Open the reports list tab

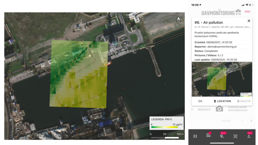click(x=208, y=136)
